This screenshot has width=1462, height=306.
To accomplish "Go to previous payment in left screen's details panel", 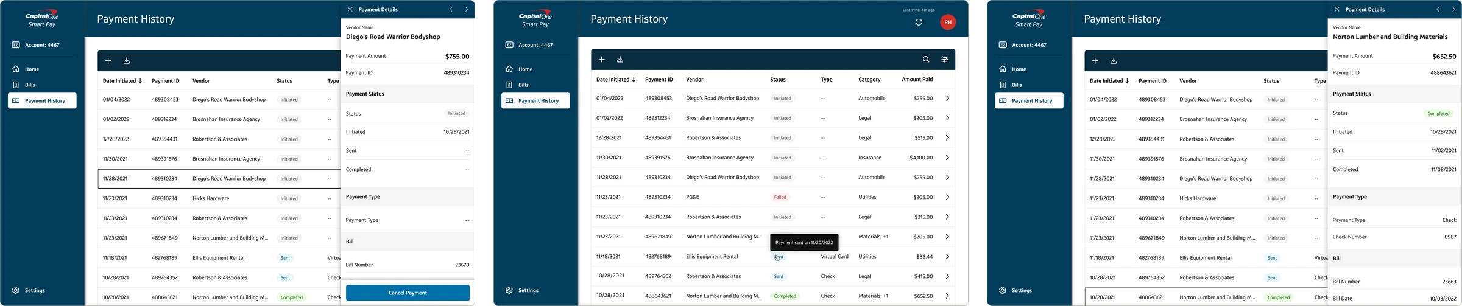I will pos(451,10).
